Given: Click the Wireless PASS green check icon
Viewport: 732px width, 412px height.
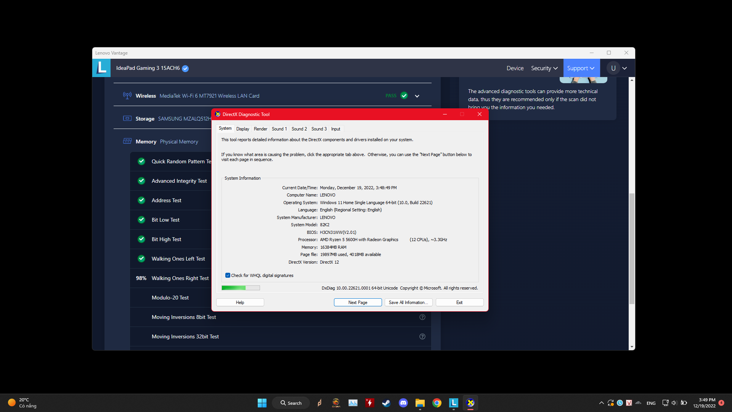Looking at the screenshot, I should click(x=404, y=96).
